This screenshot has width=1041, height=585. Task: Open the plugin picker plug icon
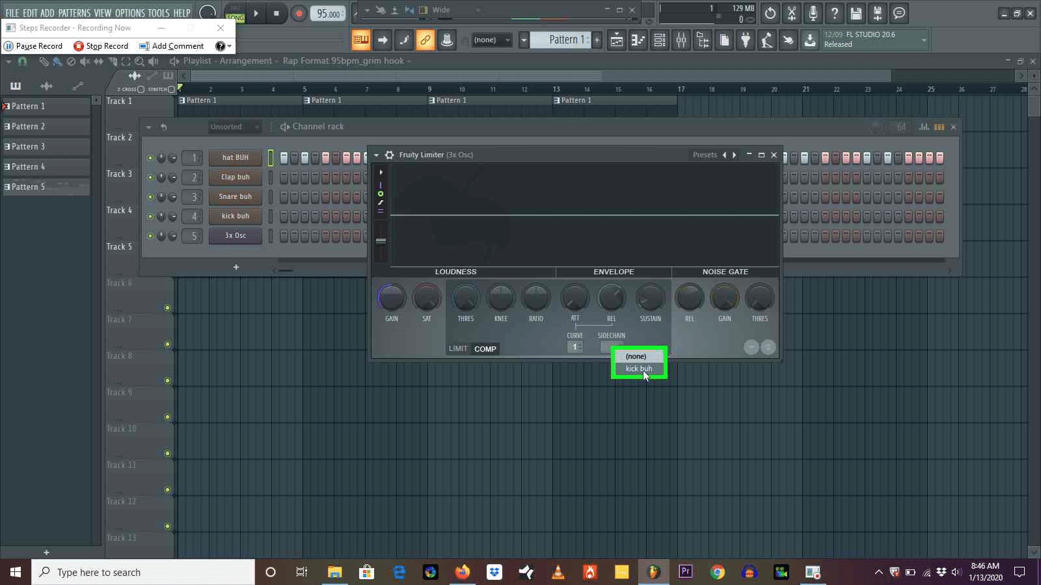click(746, 40)
